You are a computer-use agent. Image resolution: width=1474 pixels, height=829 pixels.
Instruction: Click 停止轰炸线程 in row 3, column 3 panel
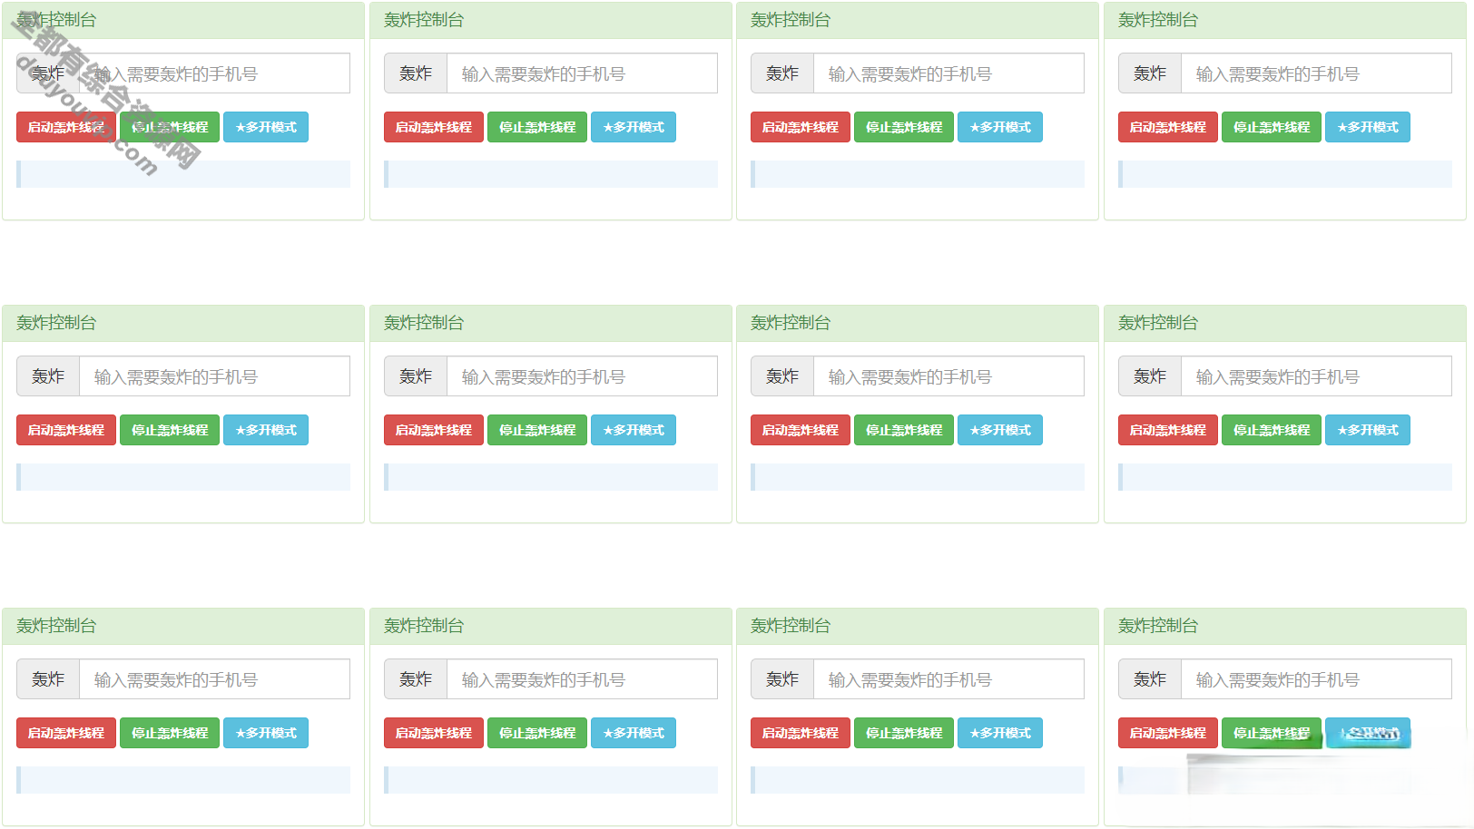pyautogui.click(x=904, y=733)
